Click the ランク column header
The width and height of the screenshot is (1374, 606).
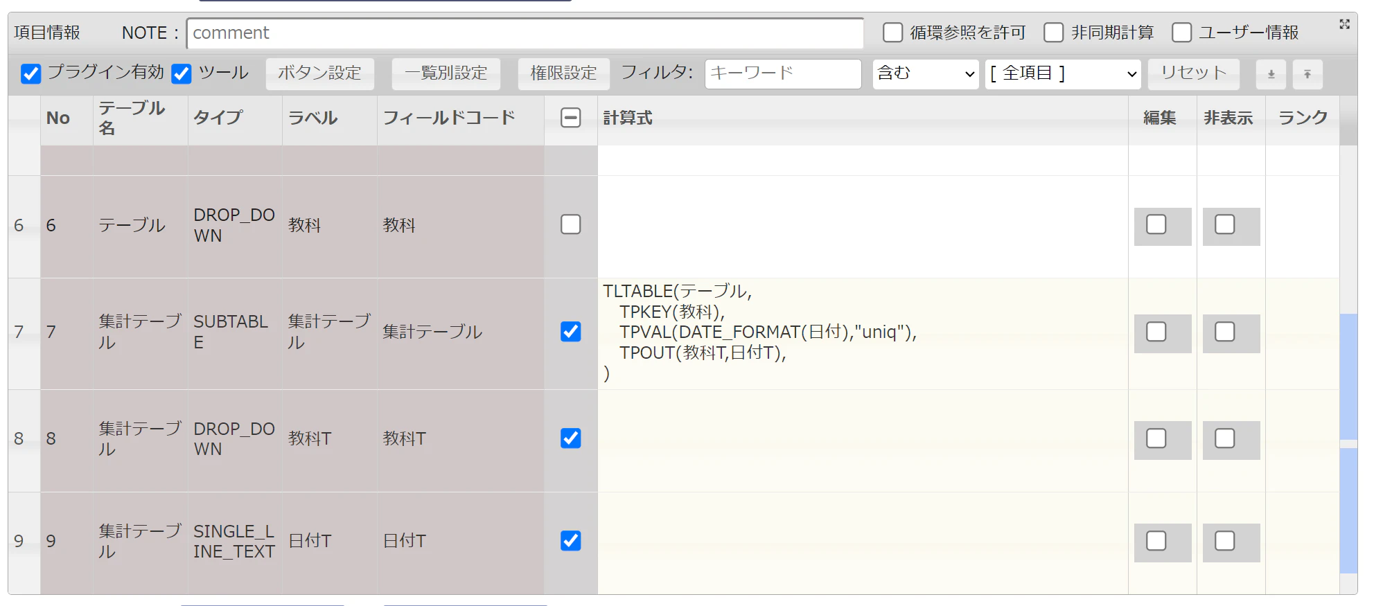click(x=1303, y=121)
